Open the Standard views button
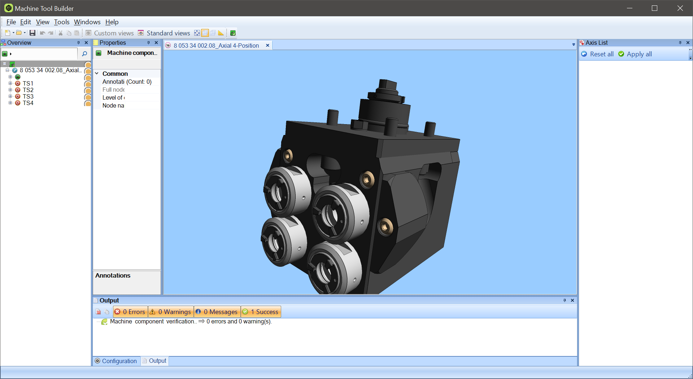This screenshot has height=379, width=693. 164,33
